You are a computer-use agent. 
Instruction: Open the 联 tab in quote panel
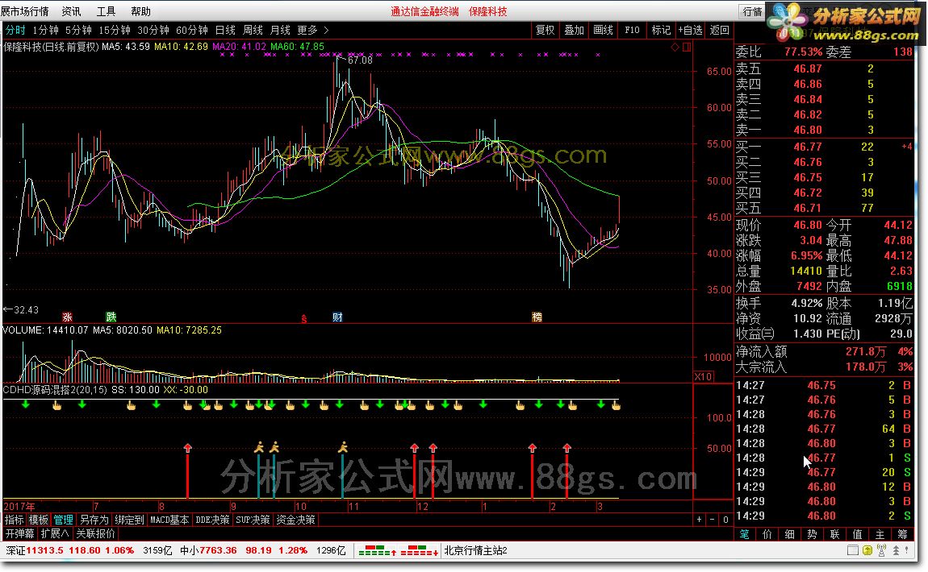834,534
